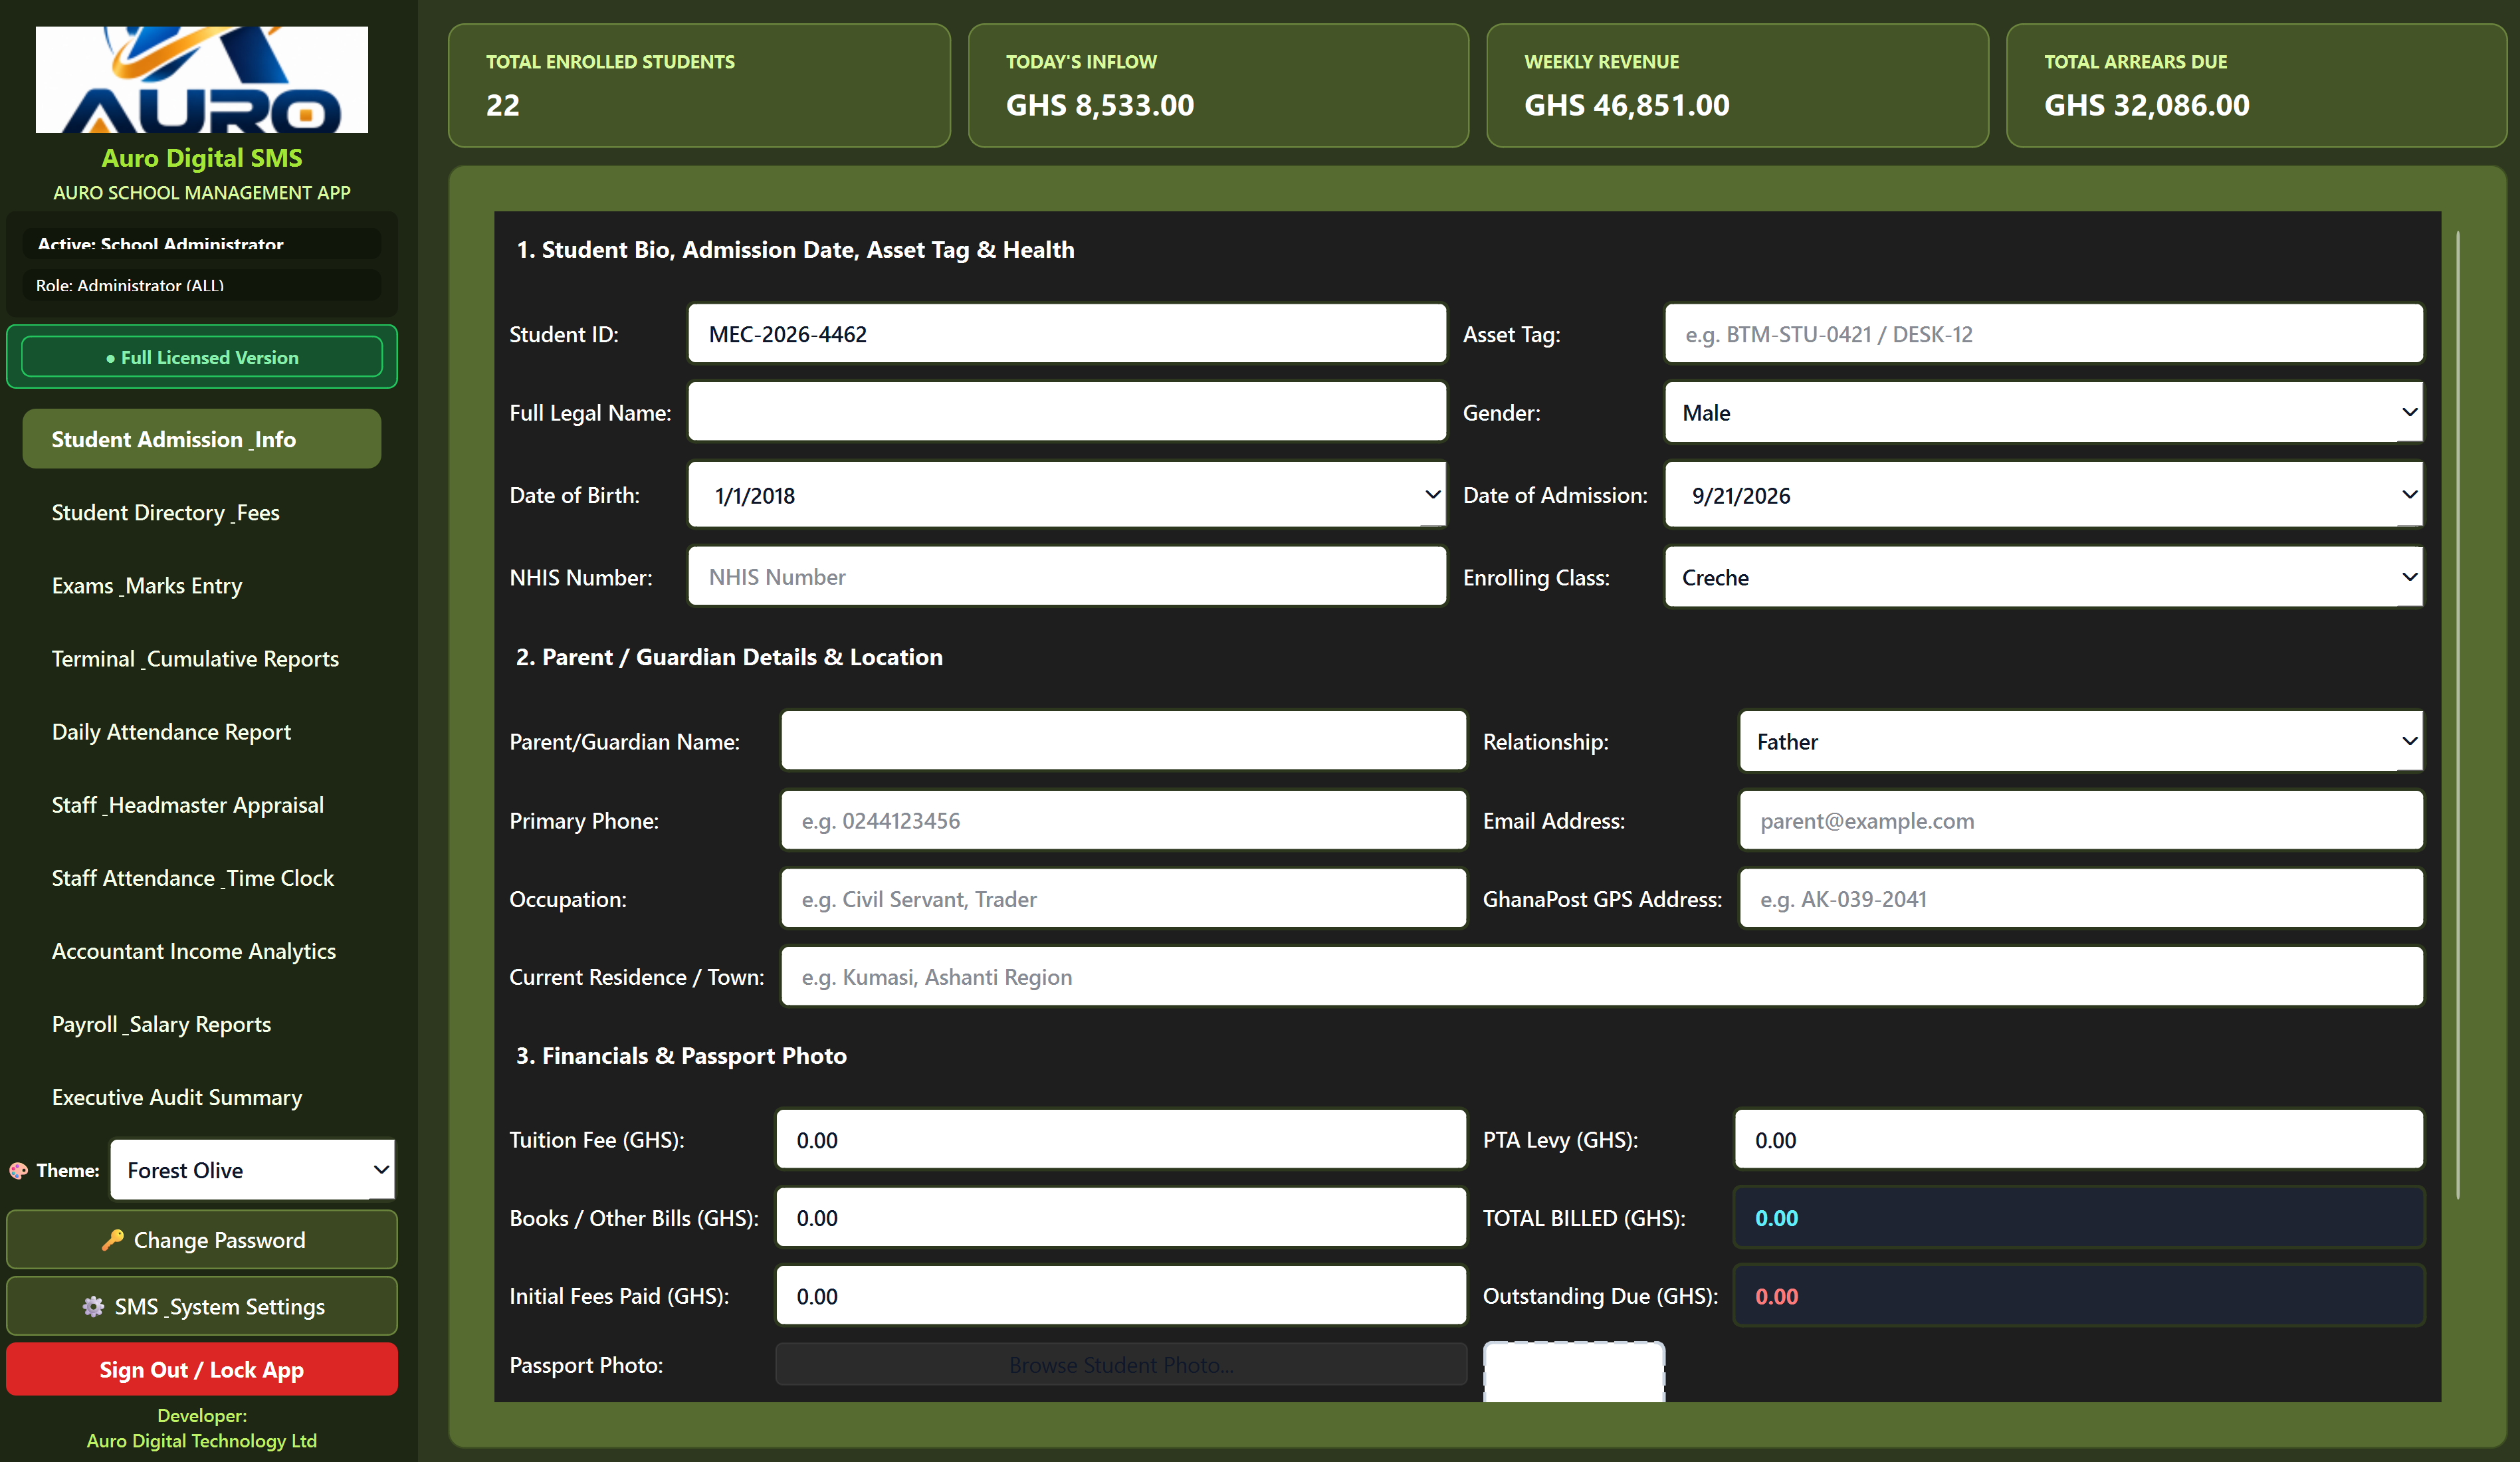Viewport: 2520px width, 1462px height.
Task: Click the Auro logo image
Action: click(x=202, y=79)
